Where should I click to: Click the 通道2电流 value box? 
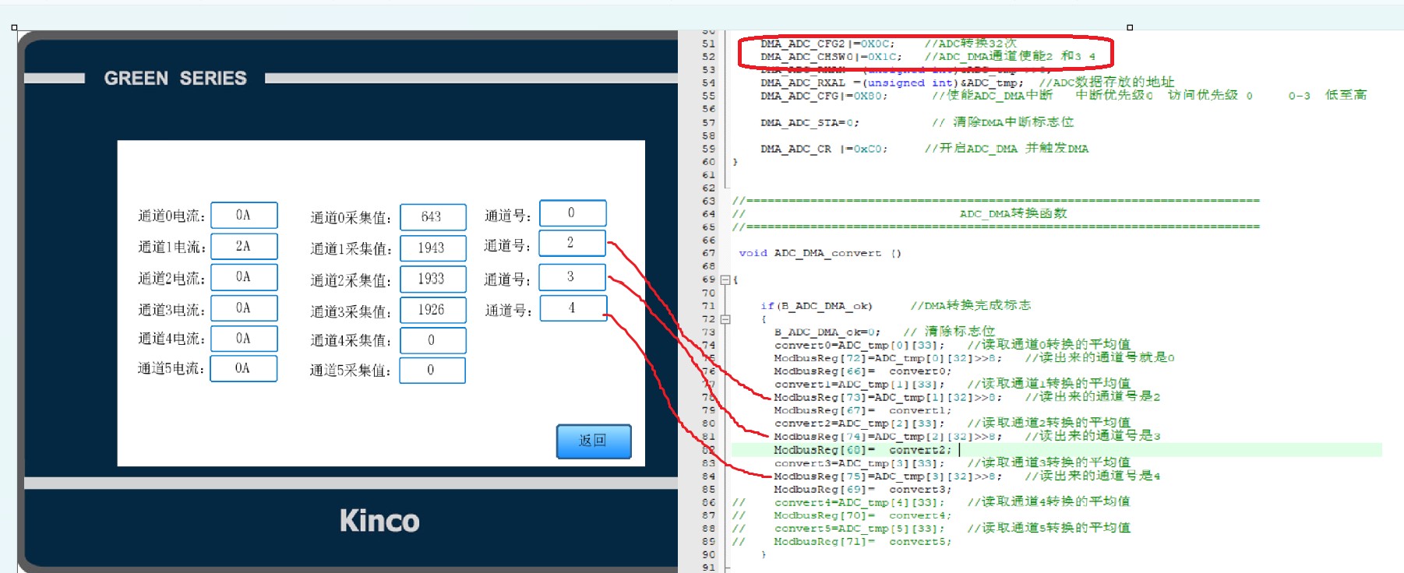click(244, 277)
